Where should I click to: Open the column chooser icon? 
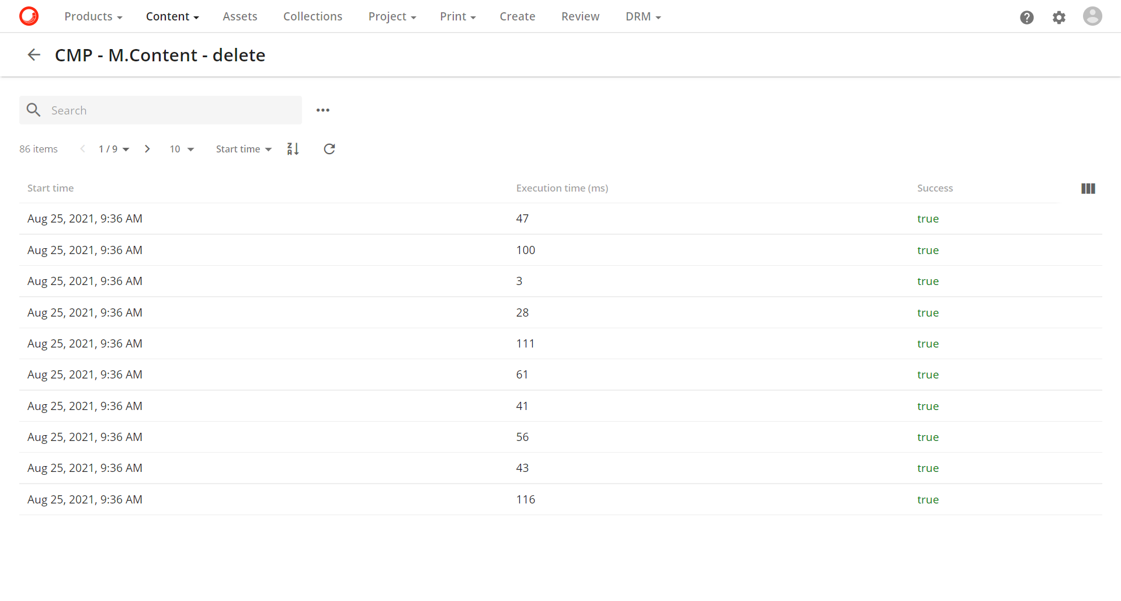pyautogui.click(x=1088, y=189)
